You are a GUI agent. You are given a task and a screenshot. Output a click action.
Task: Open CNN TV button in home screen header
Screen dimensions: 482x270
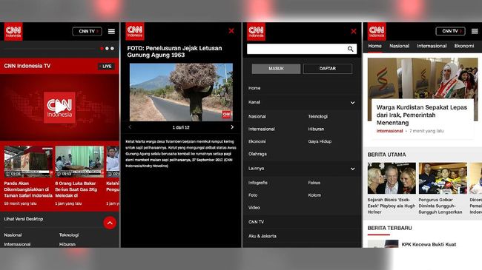tap(450, 31)
